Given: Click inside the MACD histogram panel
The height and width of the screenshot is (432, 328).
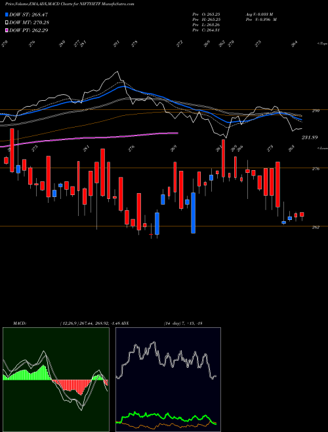Looking at the screenshot, I should click(56, 380).
